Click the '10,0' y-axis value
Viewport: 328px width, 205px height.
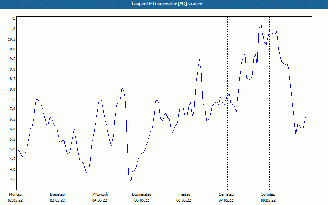click(x=12, y=49)
